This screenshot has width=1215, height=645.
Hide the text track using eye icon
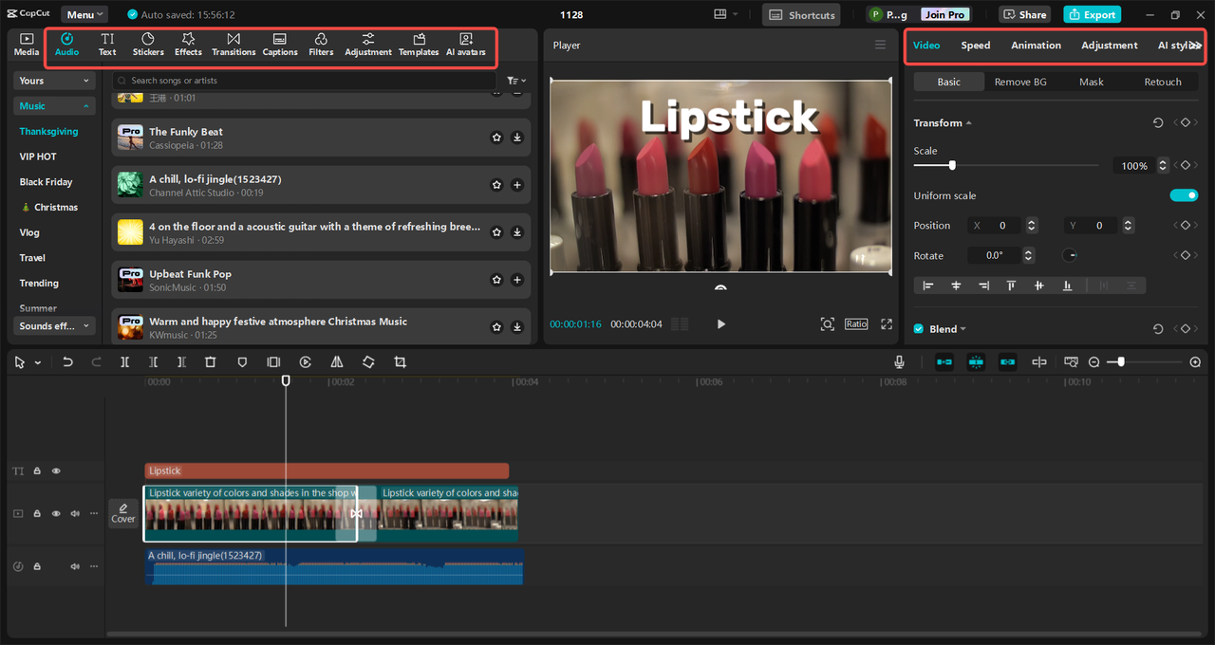(x=56, y=470)
